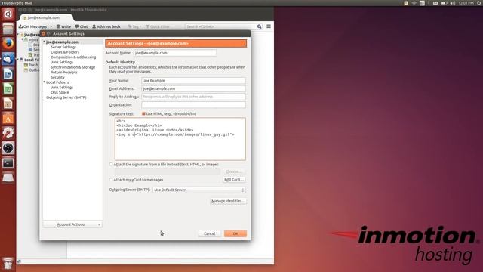Click the Account Name field
The image size is (483, 272).
coord(175,53)
